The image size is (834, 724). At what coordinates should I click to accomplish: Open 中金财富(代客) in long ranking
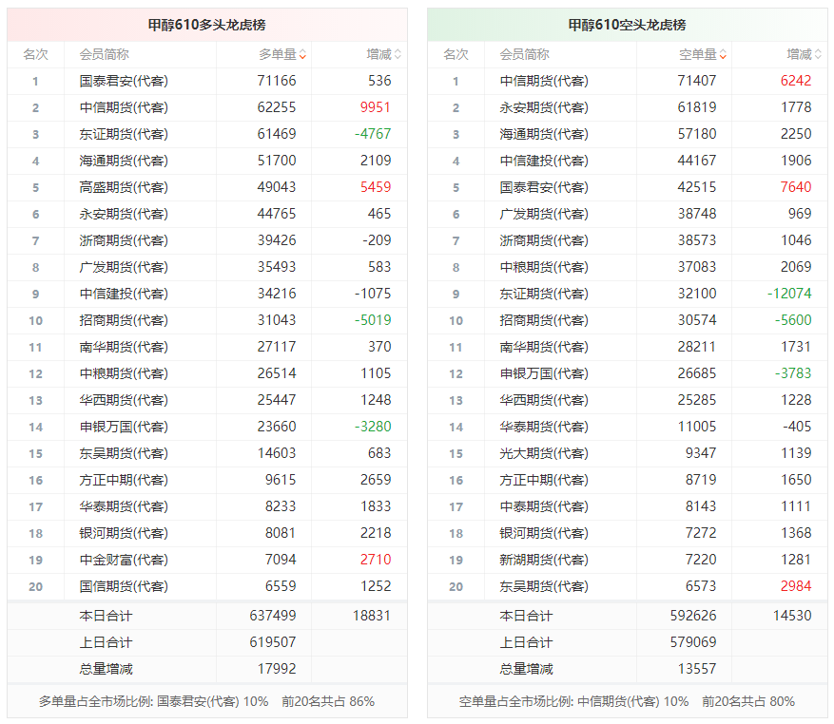pos(124,560)
